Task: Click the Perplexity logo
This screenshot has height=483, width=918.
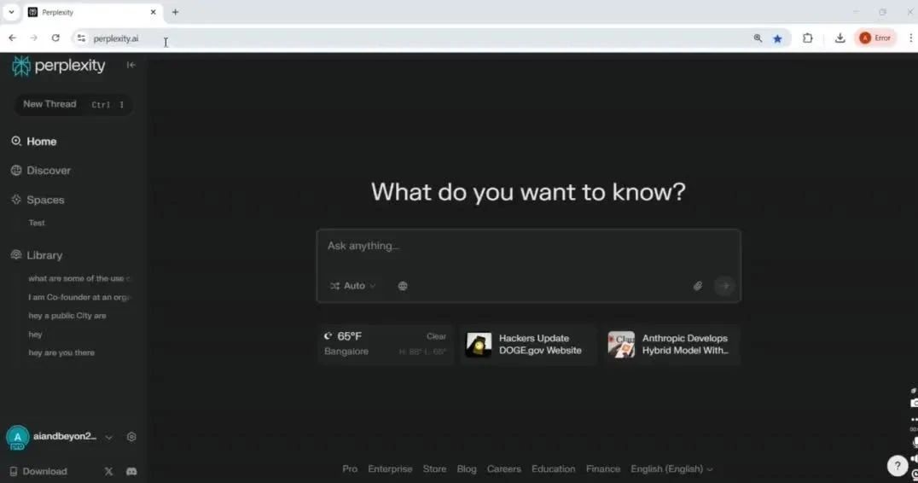Action: click(x=59, y=66)
